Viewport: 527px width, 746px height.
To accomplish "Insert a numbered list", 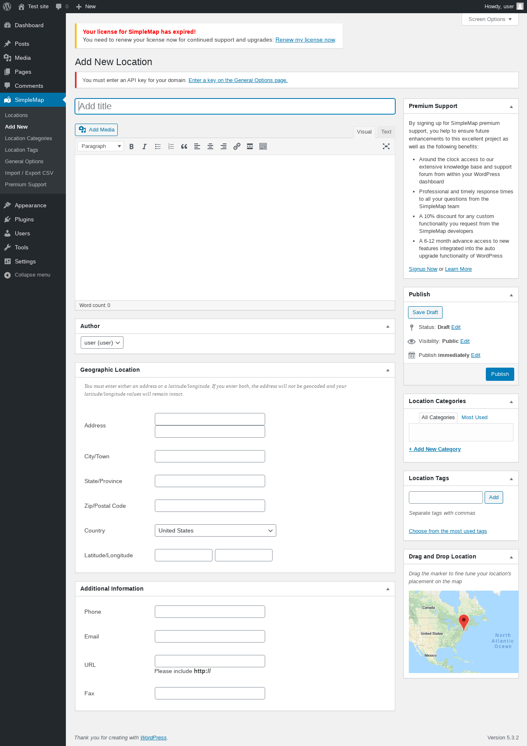I will tap(171, 146).
